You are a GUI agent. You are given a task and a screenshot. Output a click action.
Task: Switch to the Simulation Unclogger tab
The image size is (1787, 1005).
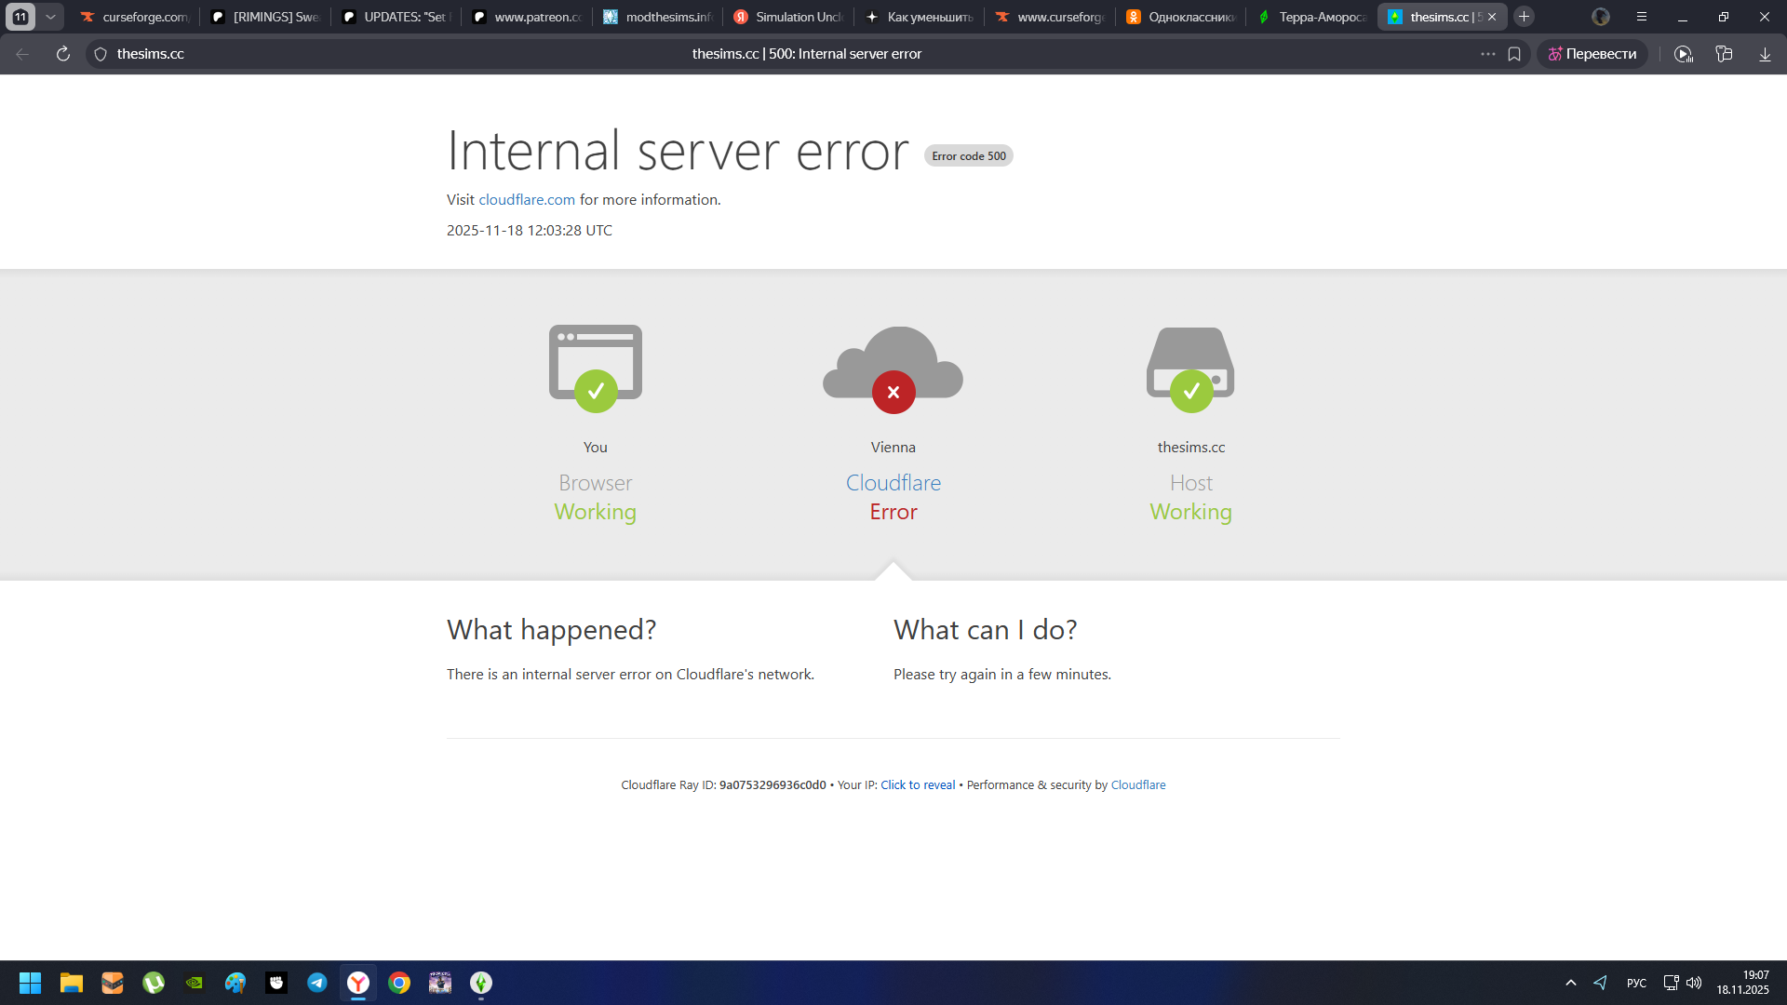click(x=788, y=17)
